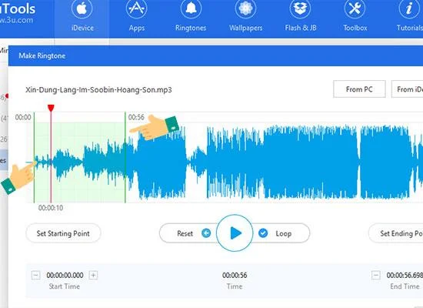Screen dimensions: 423x308
Task: Click Set Starting Point button
Action: click(x=63, y=233)
